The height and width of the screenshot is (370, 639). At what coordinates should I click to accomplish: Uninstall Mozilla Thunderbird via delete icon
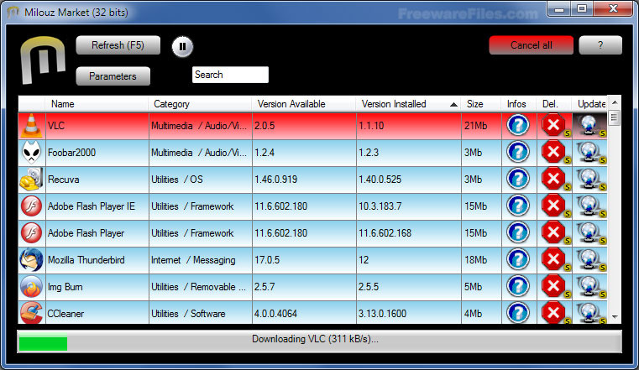(553, 260)
